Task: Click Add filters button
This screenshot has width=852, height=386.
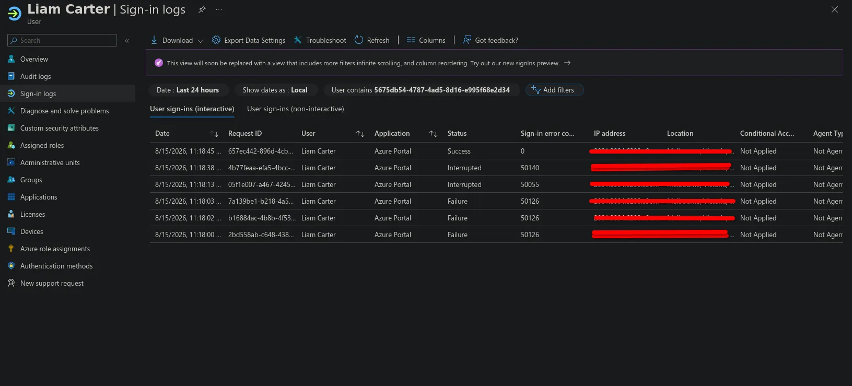Action: tap(555, 90)
